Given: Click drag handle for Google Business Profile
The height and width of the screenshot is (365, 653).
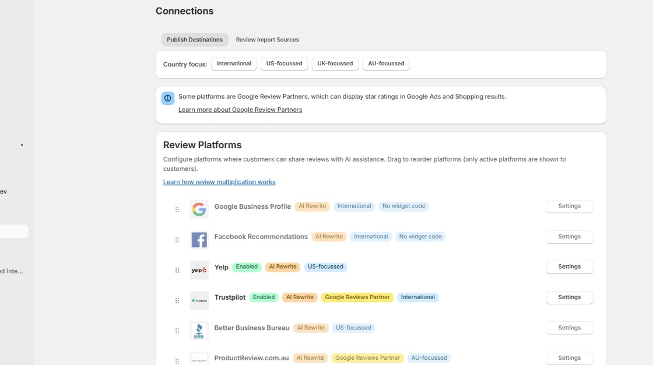Looking at the screenshot, I should (x=177, y=209).
